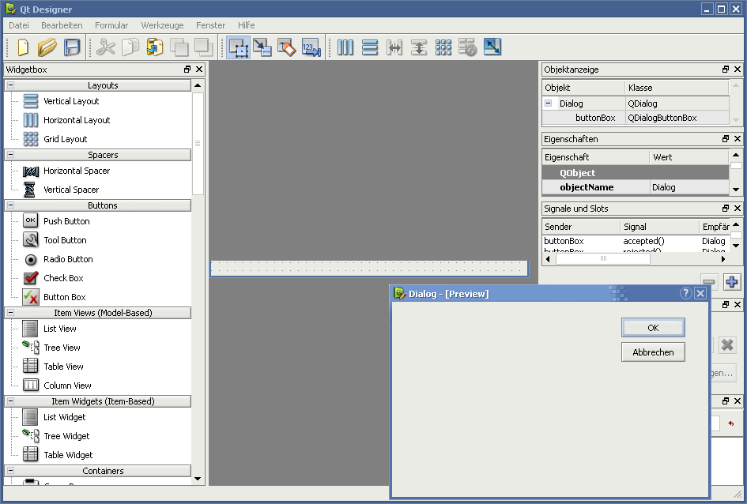747x504 pixels.
Task: Click Abbrechen in Dialog preview
Action: [653, 352]
